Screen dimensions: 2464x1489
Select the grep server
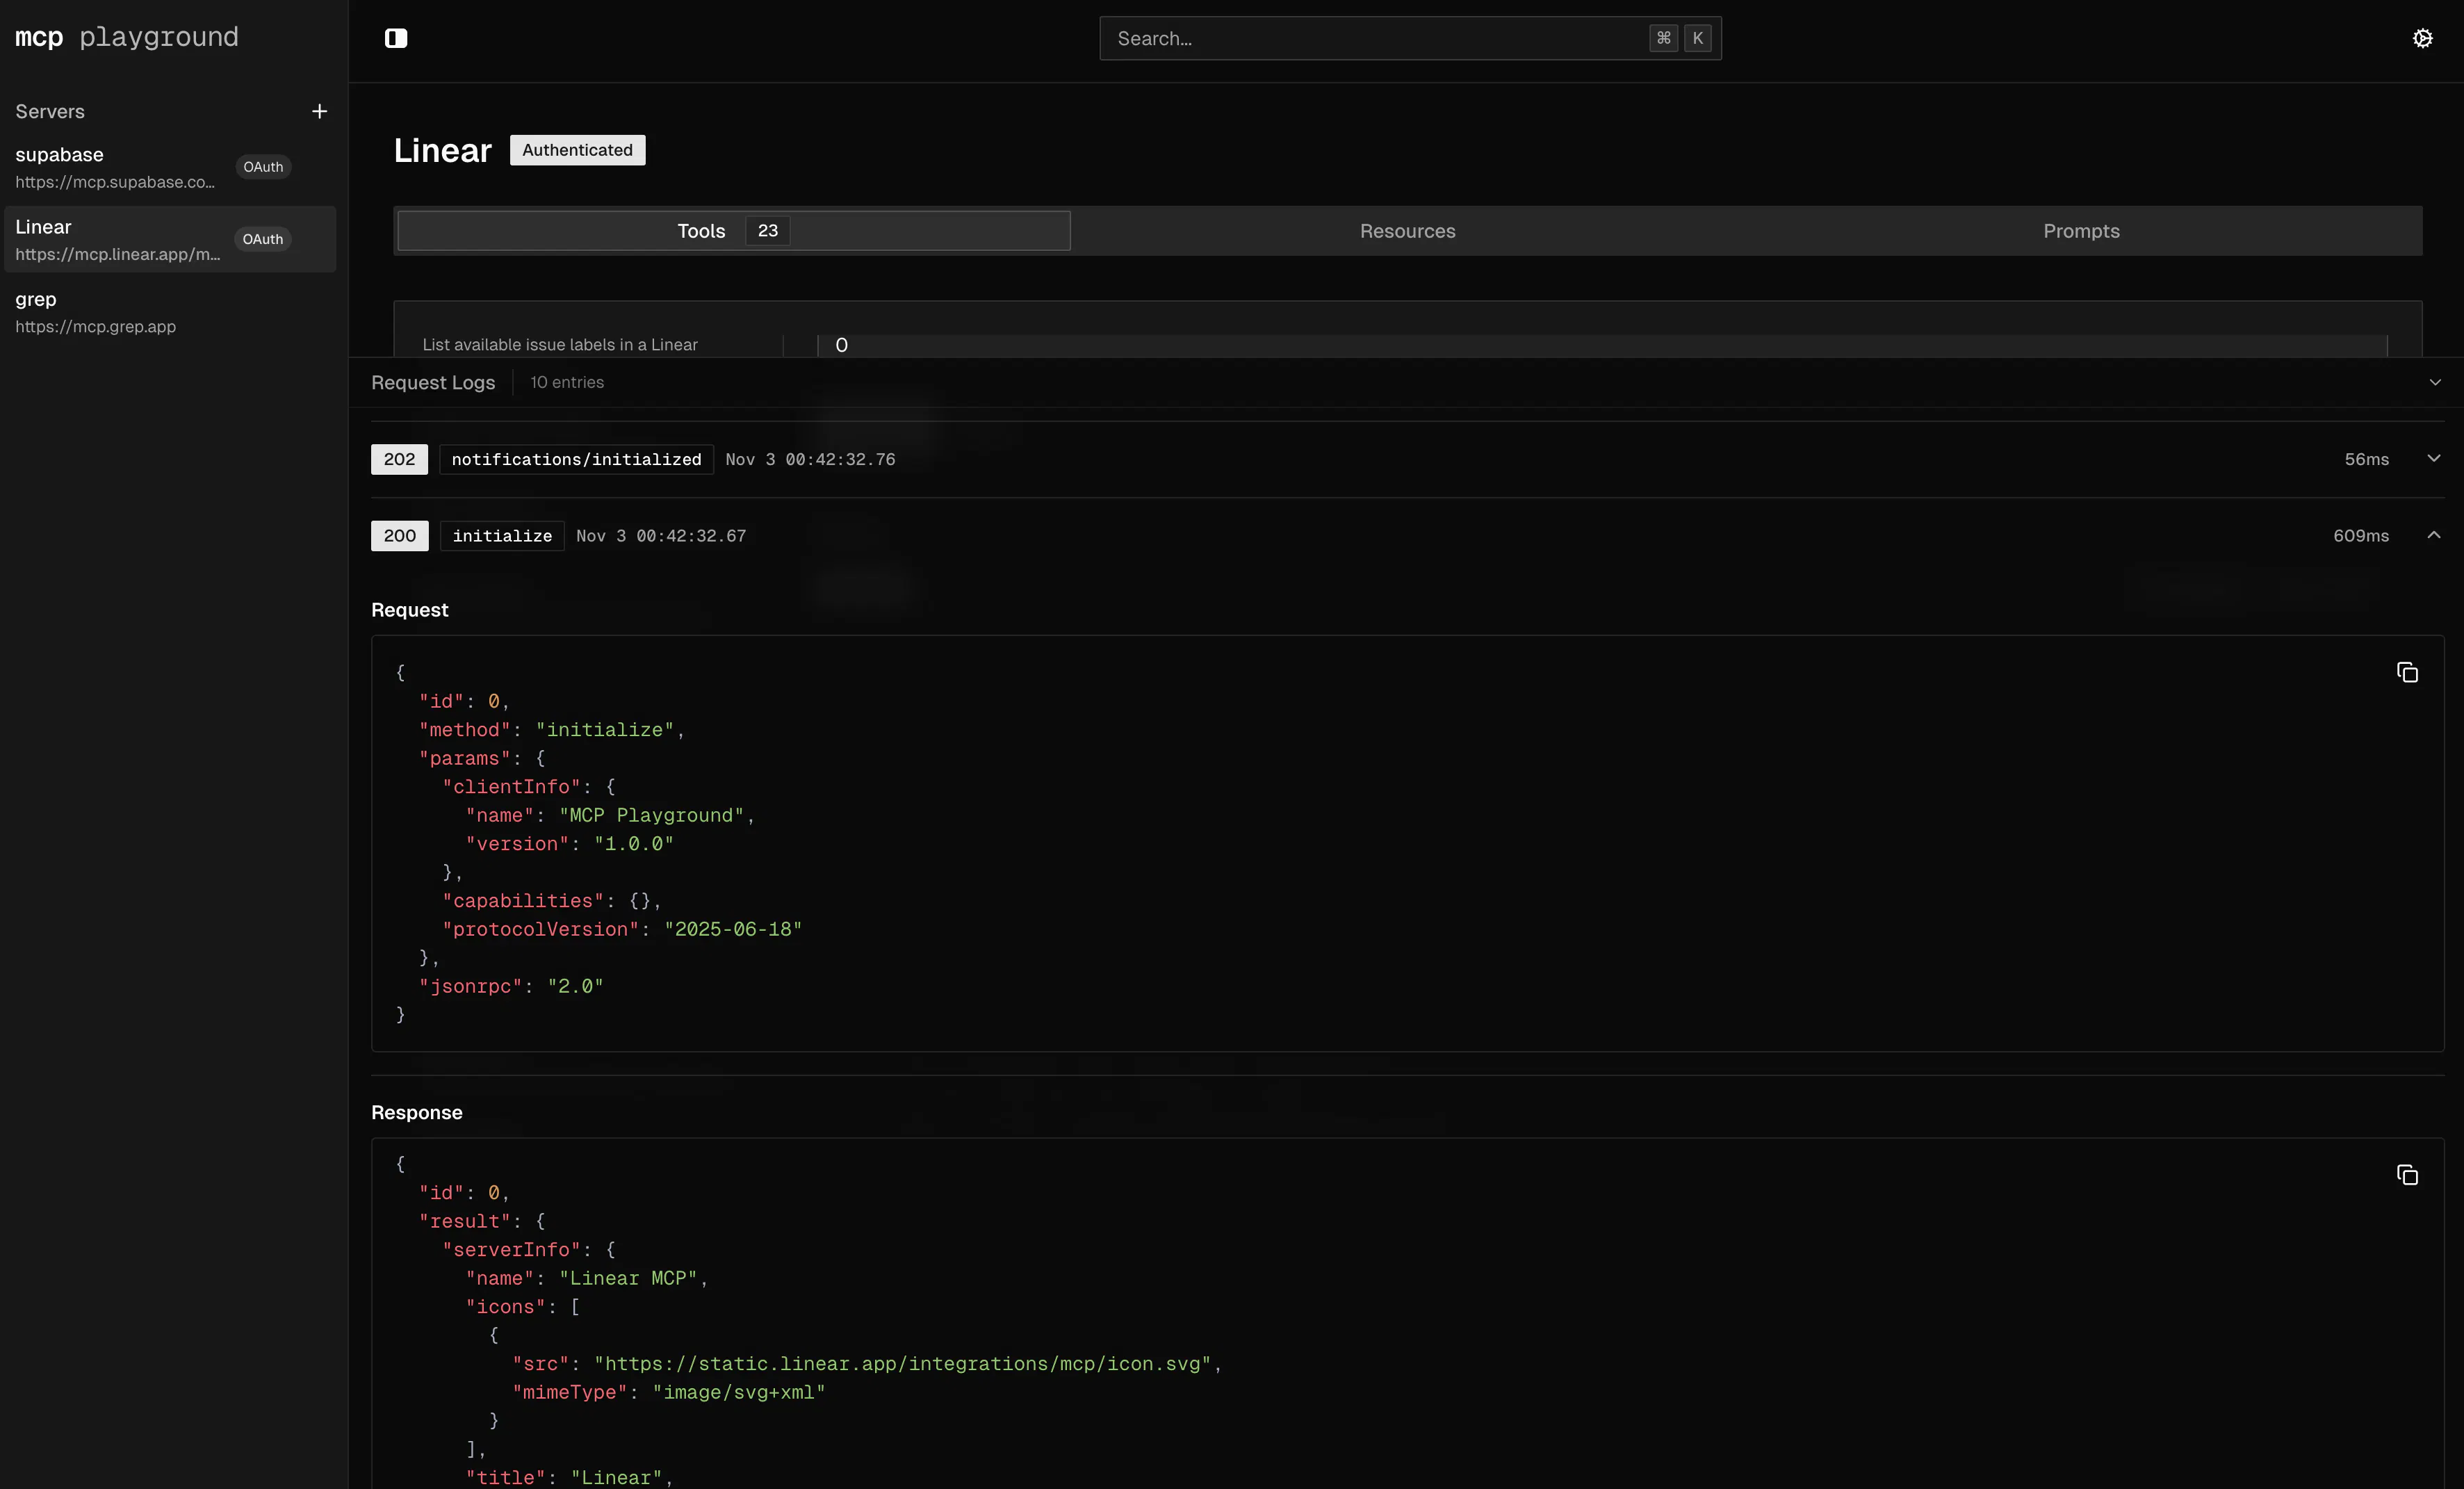click(x=169, y=312)
